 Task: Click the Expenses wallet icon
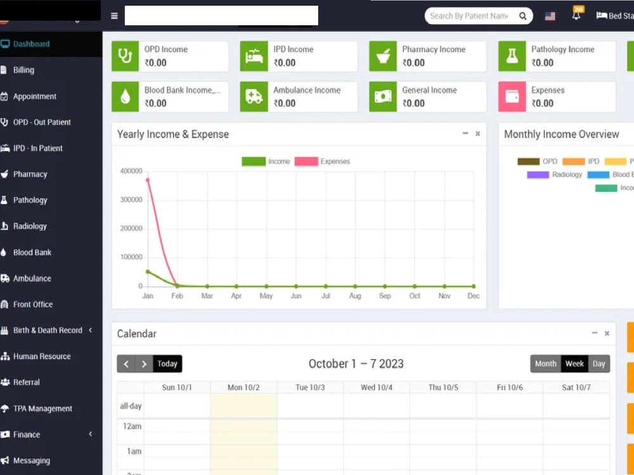[x=512, y=96]
